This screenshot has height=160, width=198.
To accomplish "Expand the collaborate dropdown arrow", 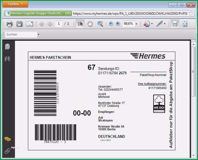I will pyautogui.click(x=152, y=24).
